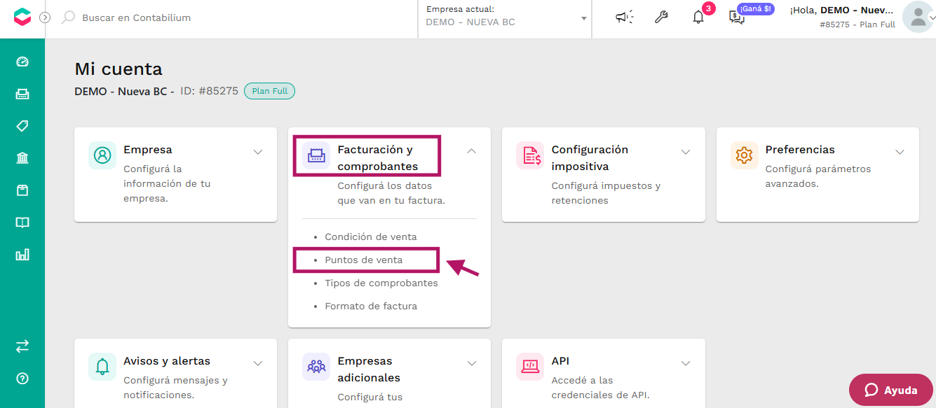Expand the API card chevron
This screenshot has height=408, width=936.
686,363
